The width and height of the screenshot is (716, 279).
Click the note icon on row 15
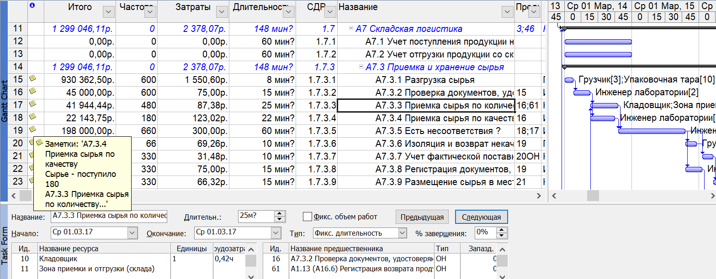pyautogui.click(x=32, y=78)
